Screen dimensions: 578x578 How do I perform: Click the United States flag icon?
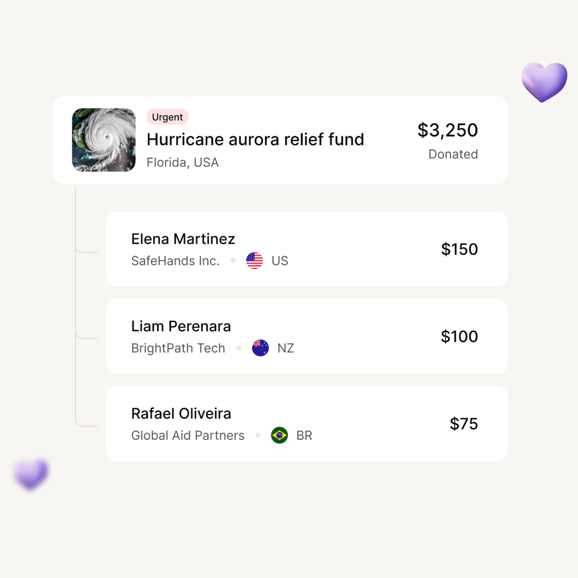click(x=255, y=261)
